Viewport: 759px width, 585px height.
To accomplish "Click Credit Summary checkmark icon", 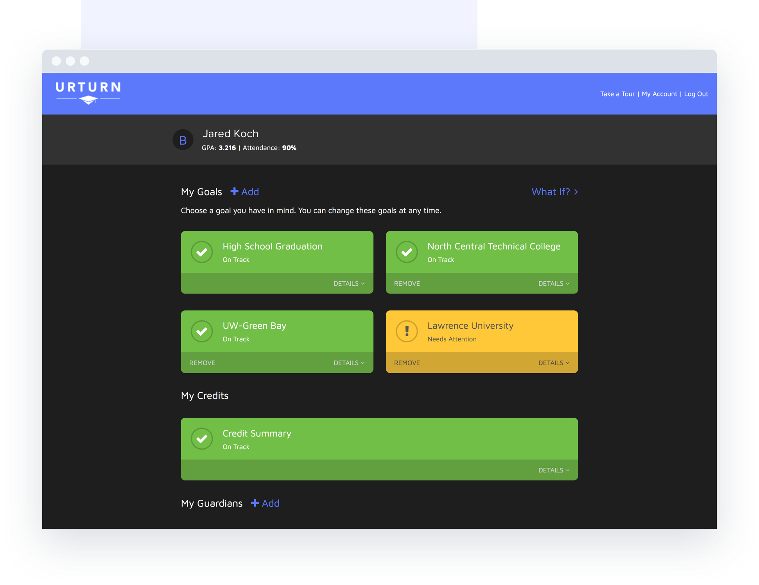I will tap(202, 439).
